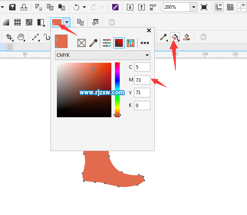The image size is (247, 215).
Task: Close the color picker popup
Action: [149, 30]
